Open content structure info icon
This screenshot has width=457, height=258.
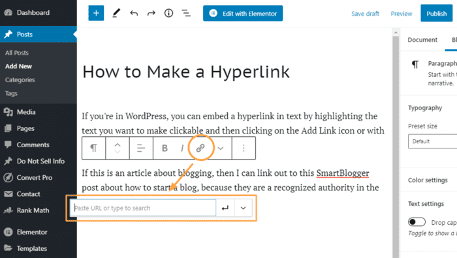click(168, 13)
